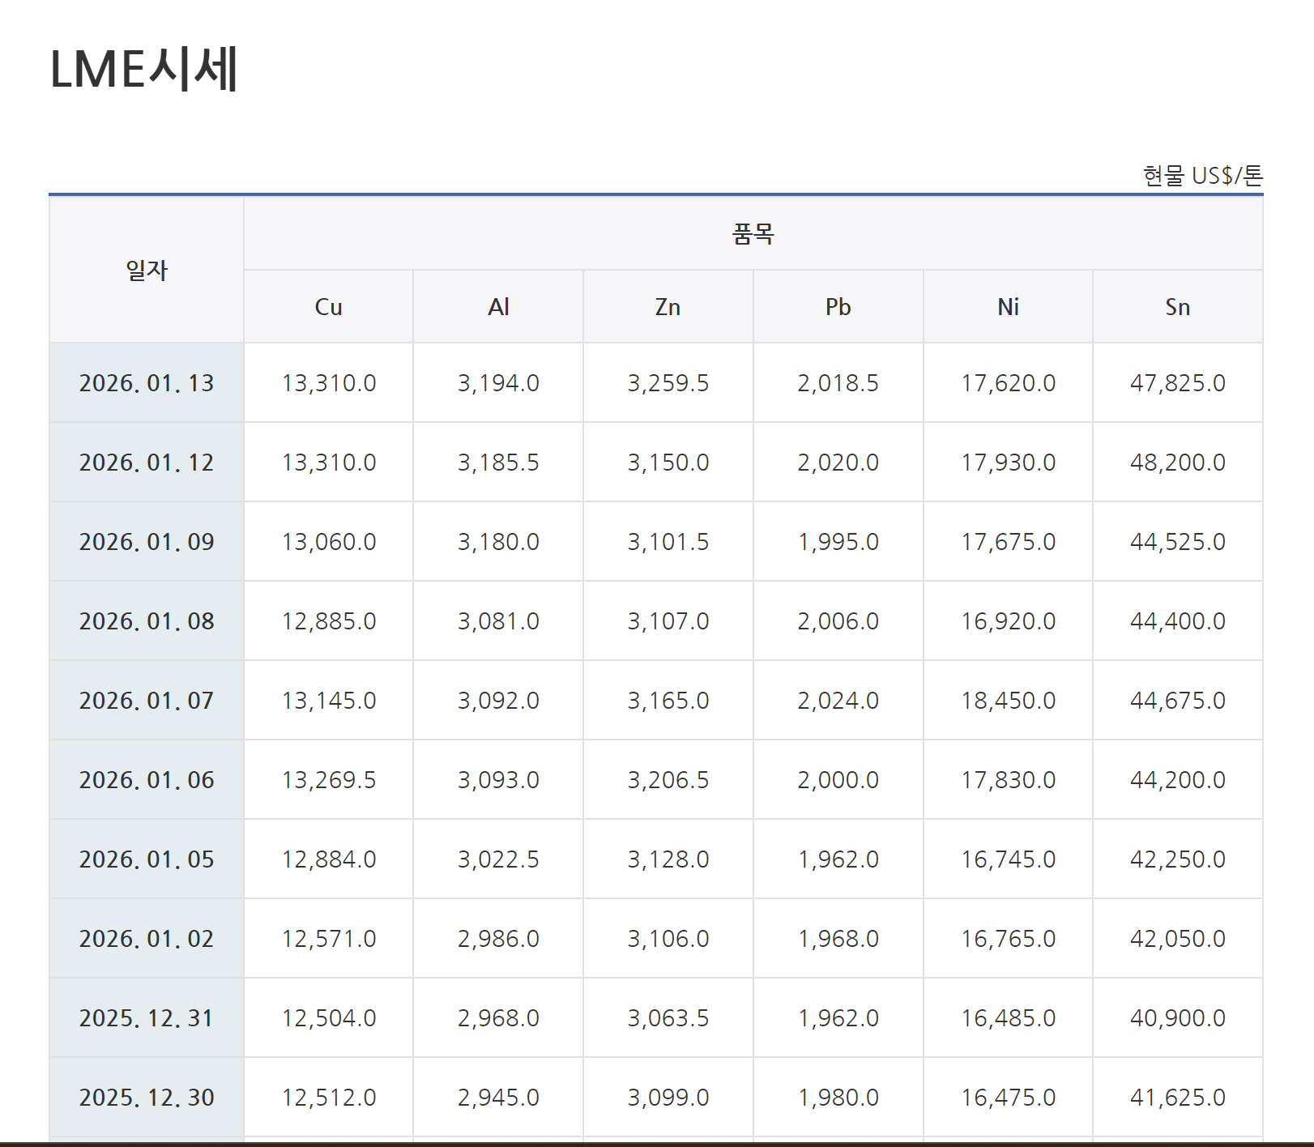
Task: Click the Sn column header
Action: click(1177, 307)
